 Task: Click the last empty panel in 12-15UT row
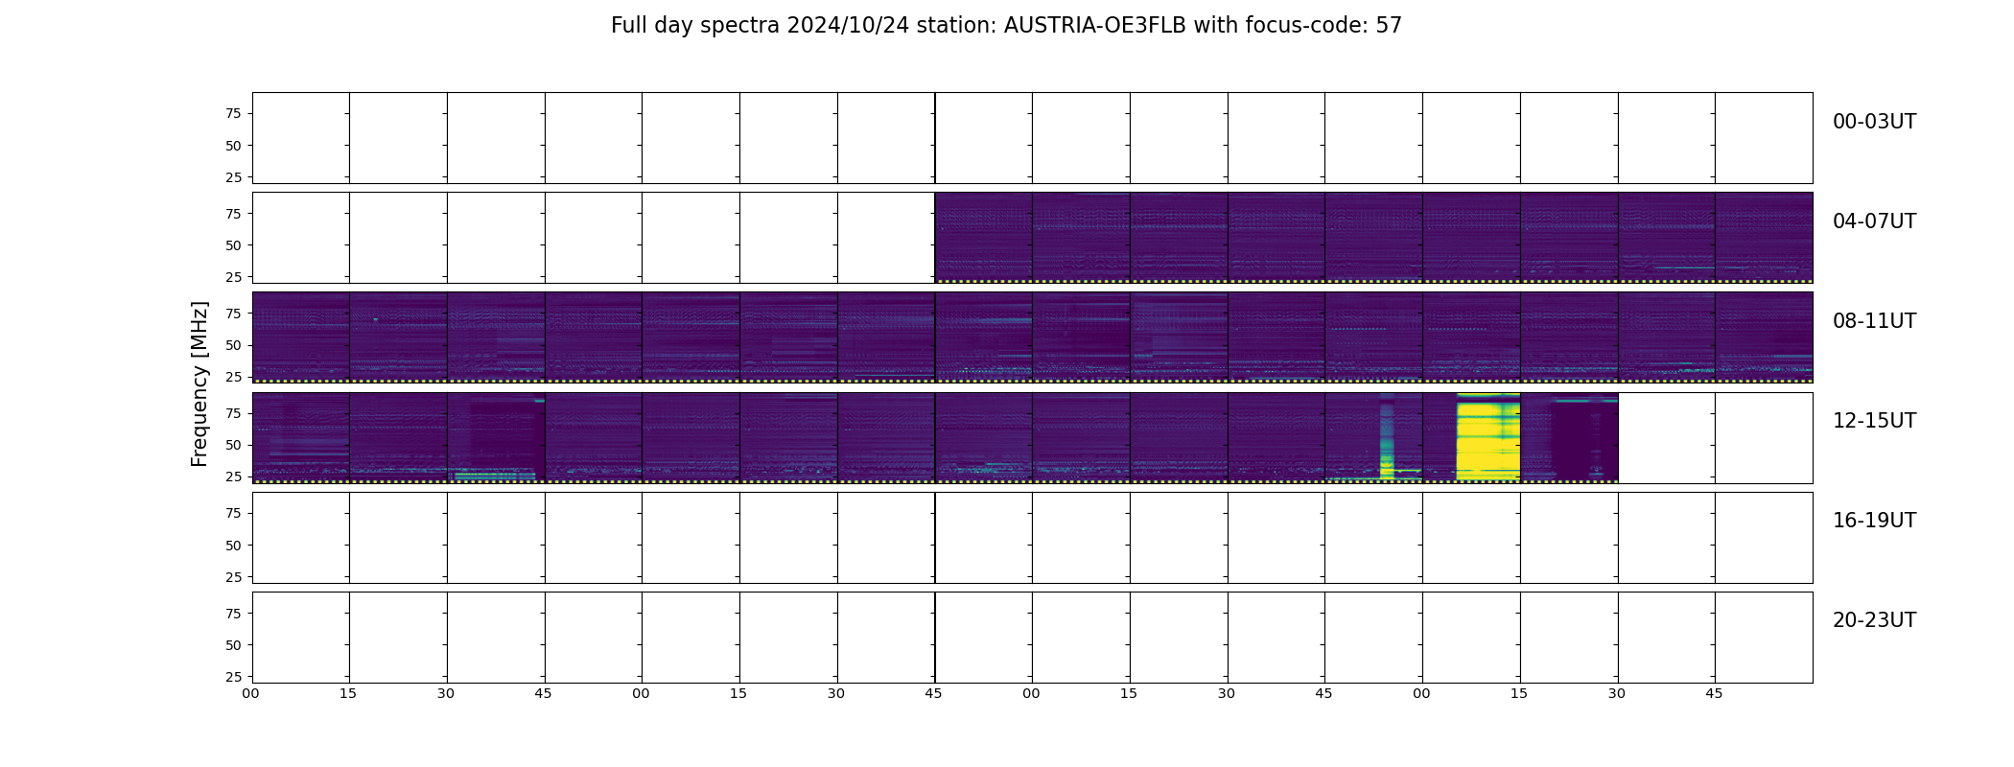pos(1764,437)
